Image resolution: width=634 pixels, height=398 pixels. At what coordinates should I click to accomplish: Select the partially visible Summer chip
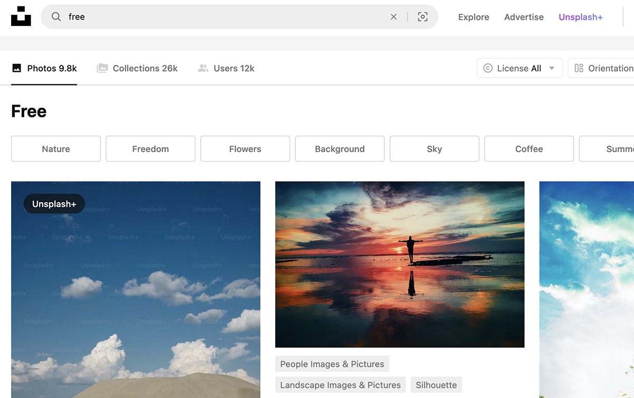pyautogui.click(x=607, y=149)
